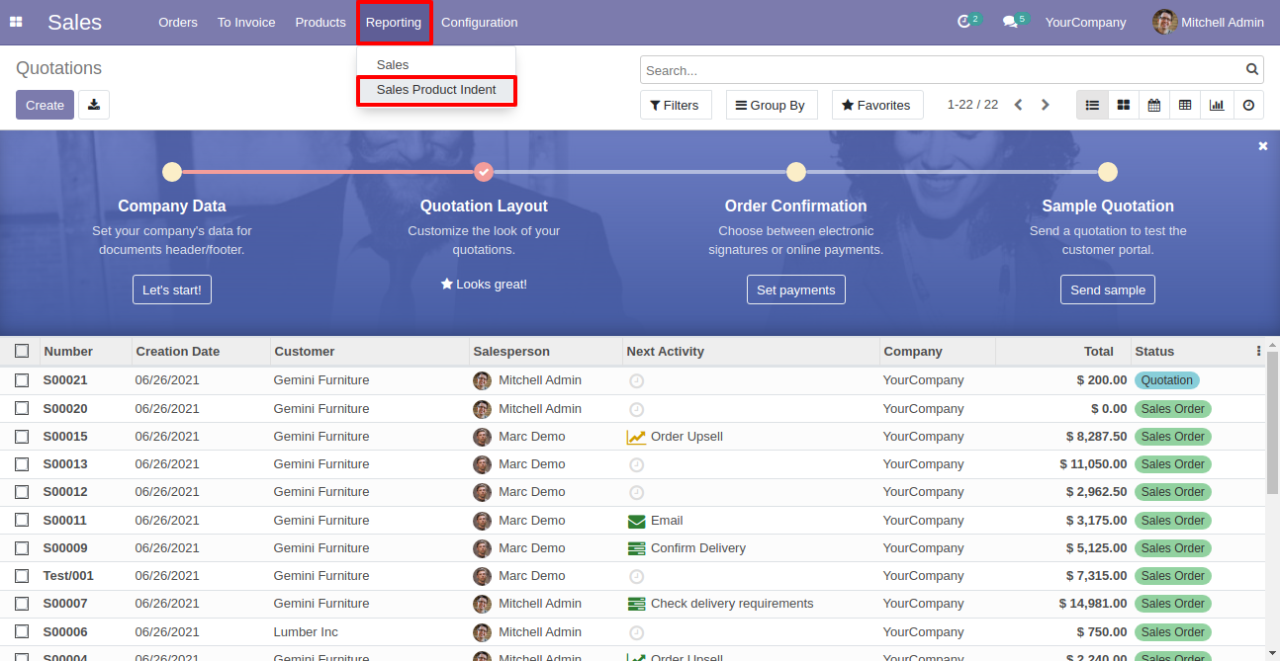Select Sales in Reporting dropdown

(436, 64)
